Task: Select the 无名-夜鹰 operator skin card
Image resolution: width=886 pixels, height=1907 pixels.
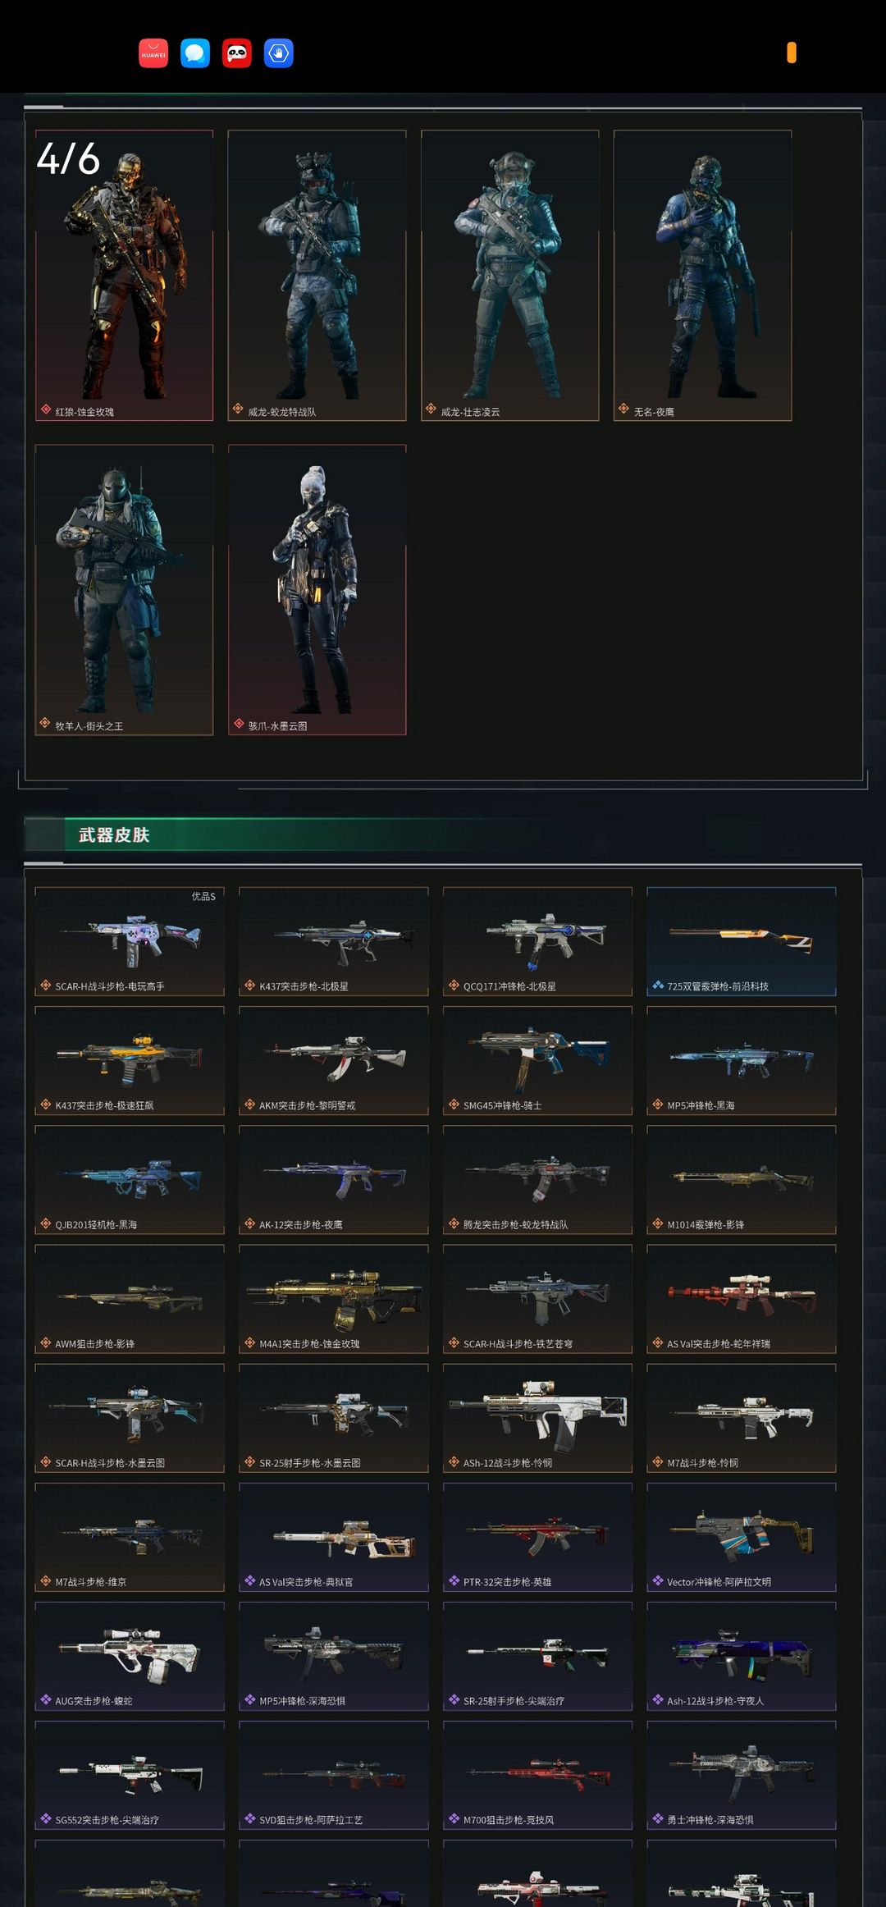Action: point(702,276)
